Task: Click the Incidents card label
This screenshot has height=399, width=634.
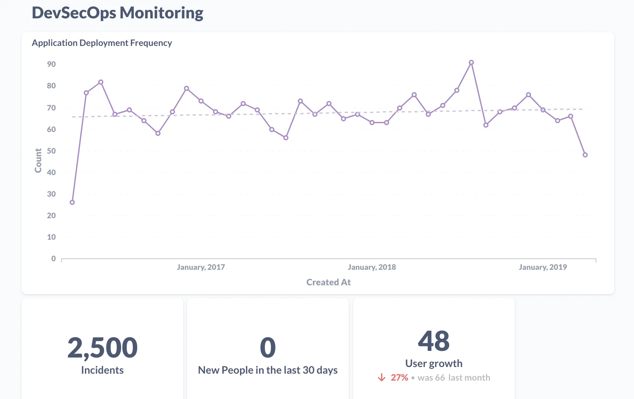Action: (102, 370)
